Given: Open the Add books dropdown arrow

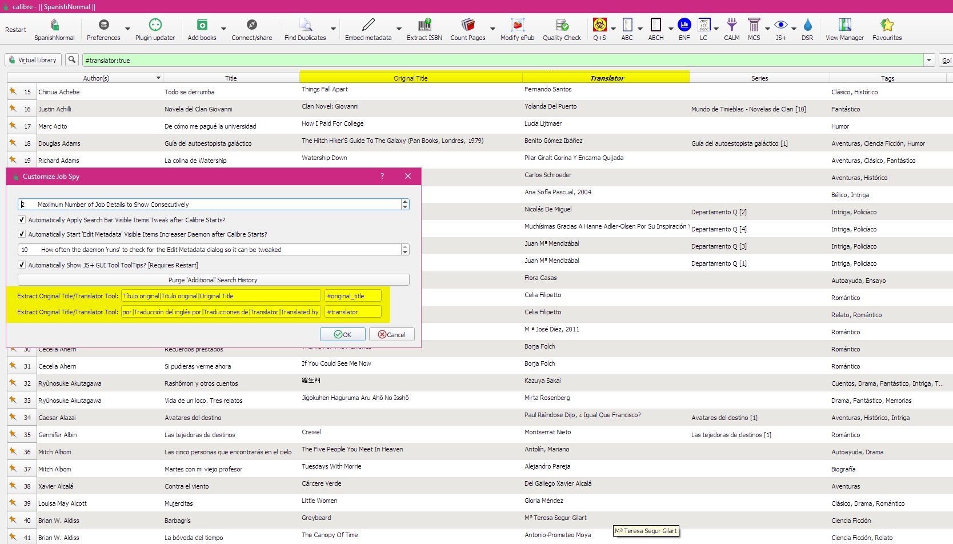Looking at the screenshot, I should (223, 29).
